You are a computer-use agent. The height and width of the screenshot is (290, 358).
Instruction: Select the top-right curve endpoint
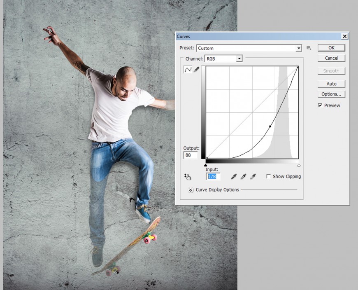[x=298, y=67]
